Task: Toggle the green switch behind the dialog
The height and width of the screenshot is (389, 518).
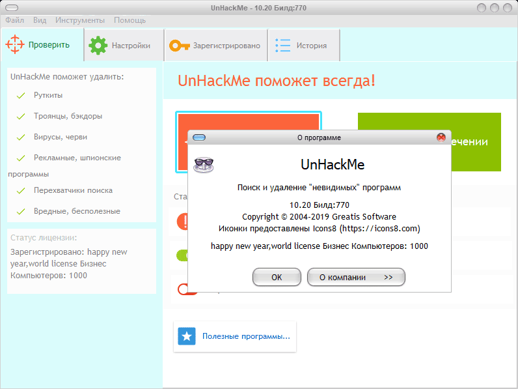Action: tap(182, 255)
